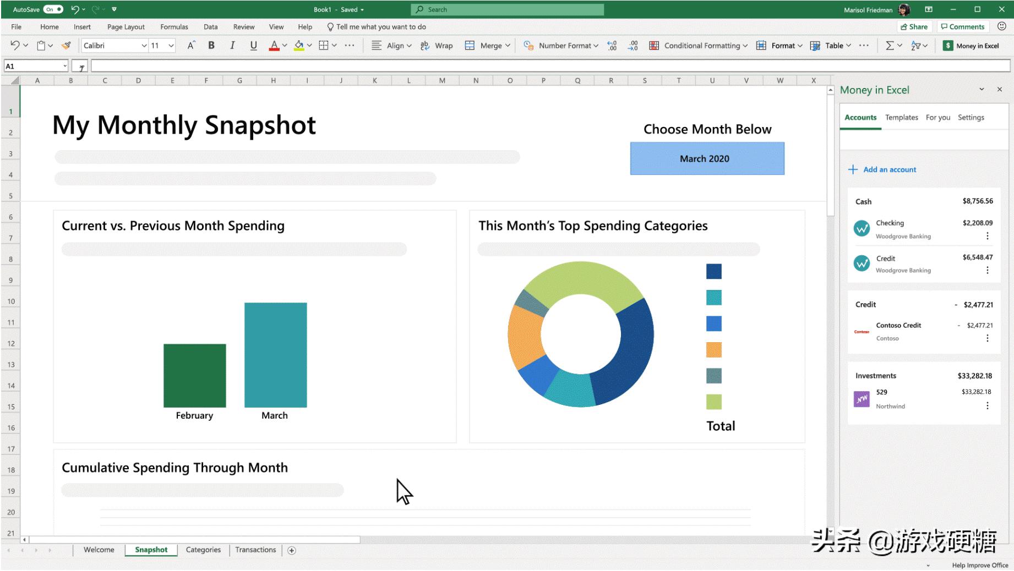Open the Calibri font name dropdown
Image resolution: width=1014 pixels, height=571 pixels.
(x=143, y=45)
